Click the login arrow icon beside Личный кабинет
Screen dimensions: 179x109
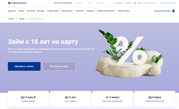pyautogui.click(x=173, y=11)
